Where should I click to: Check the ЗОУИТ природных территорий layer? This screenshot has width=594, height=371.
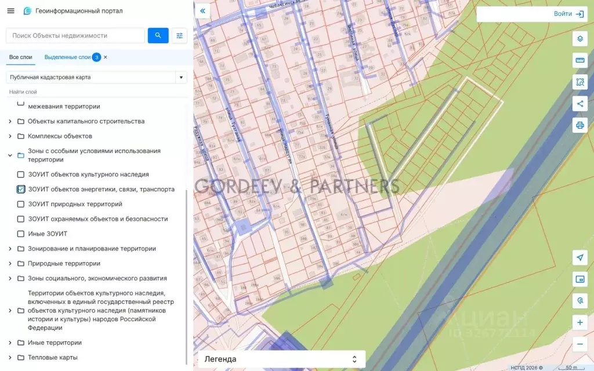coord(21,204)
